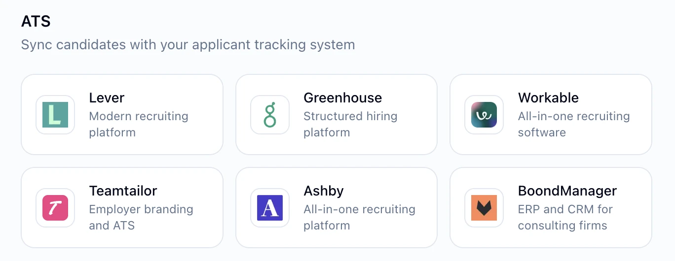Click 'All-in-one recruiting platform' description
This screenshot has height=261, width=675.
[x=360, y=217]
